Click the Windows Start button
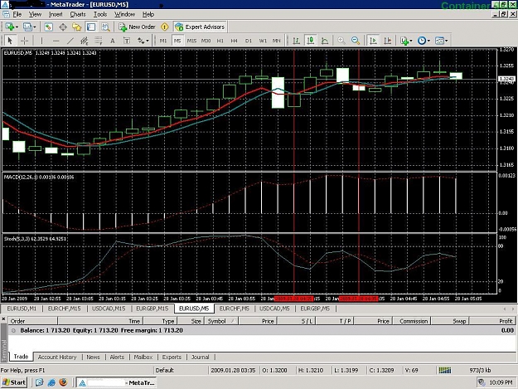Viewport: 518px width, 389px height. coord(13,382)
